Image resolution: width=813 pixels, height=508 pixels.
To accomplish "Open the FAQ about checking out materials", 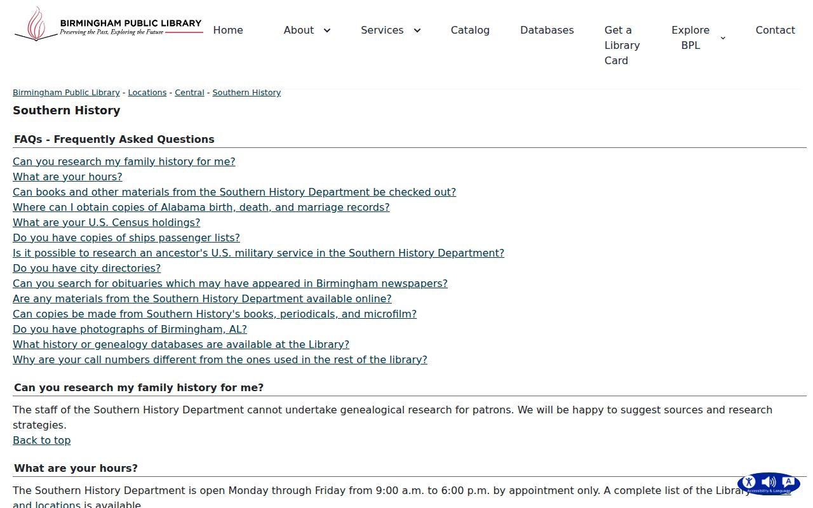I will [x=234, y=192].
